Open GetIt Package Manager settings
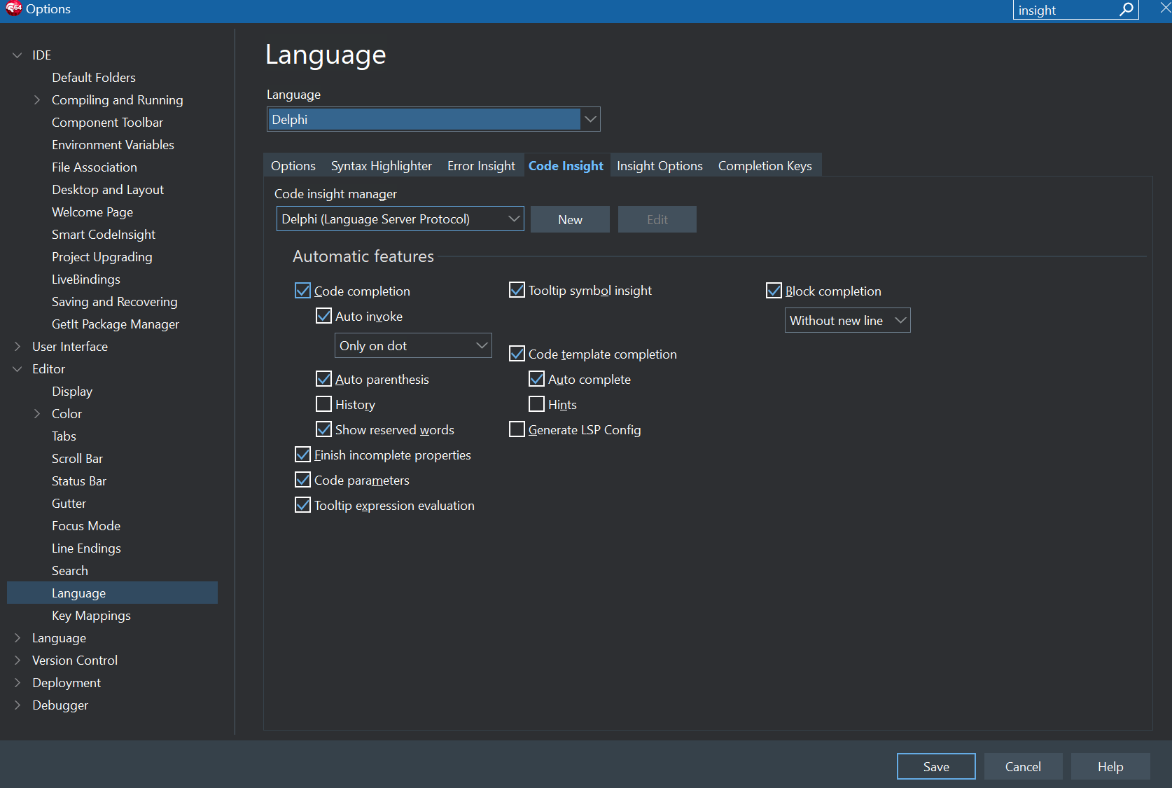This screenshot has height=788, width=1172. 116,324
